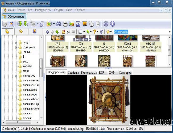Open the path address dropdown arrow
This screenshot has height=133, width=173.
click(x=170, y=32)
